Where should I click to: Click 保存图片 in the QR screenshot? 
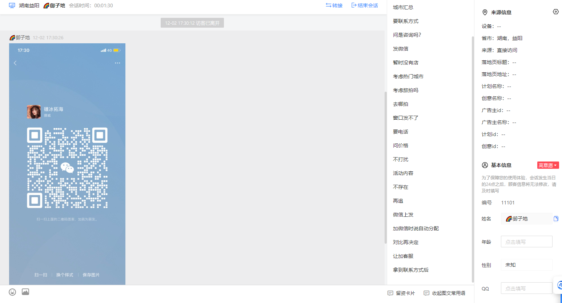click(x=91, y=275)
